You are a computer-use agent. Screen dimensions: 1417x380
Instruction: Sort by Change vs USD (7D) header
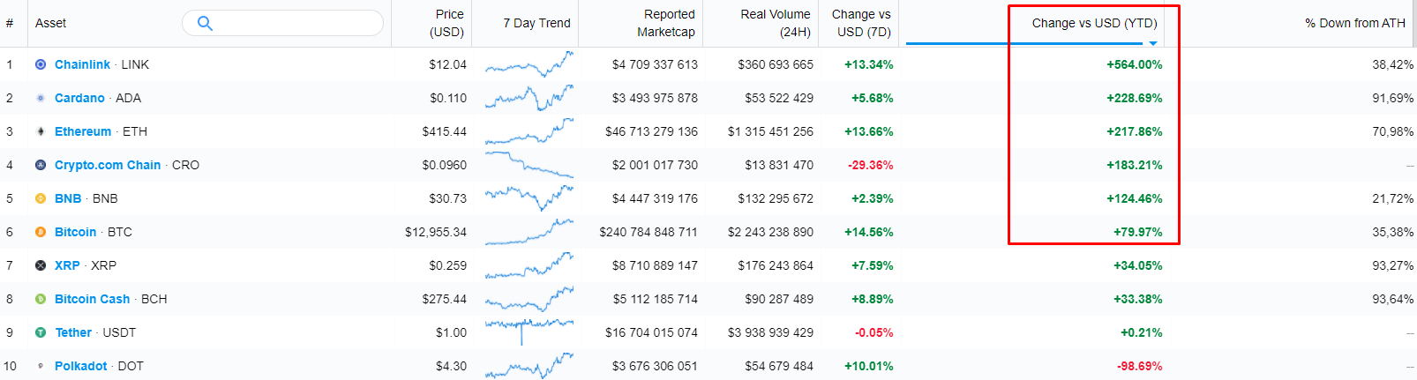pyautogui.click(x=861, y=23)
